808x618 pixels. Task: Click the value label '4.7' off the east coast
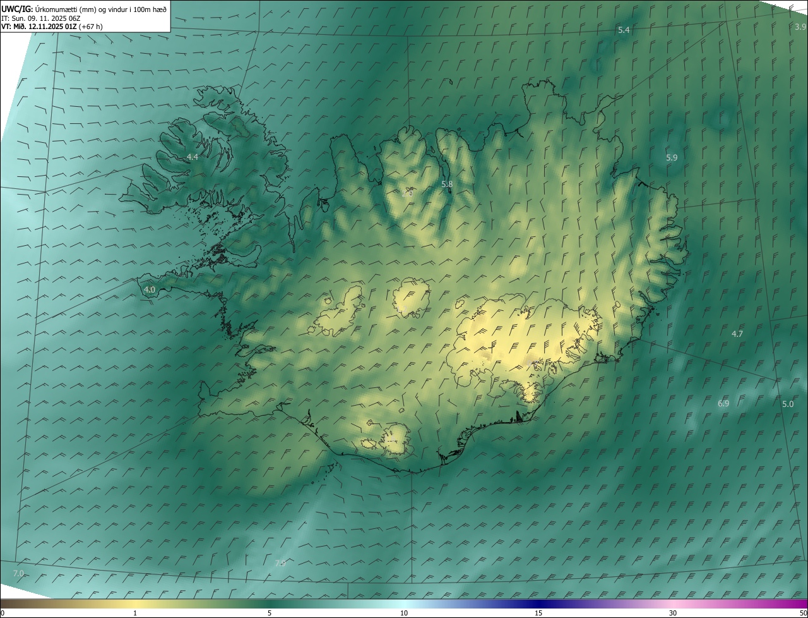(x=737, y=334)
